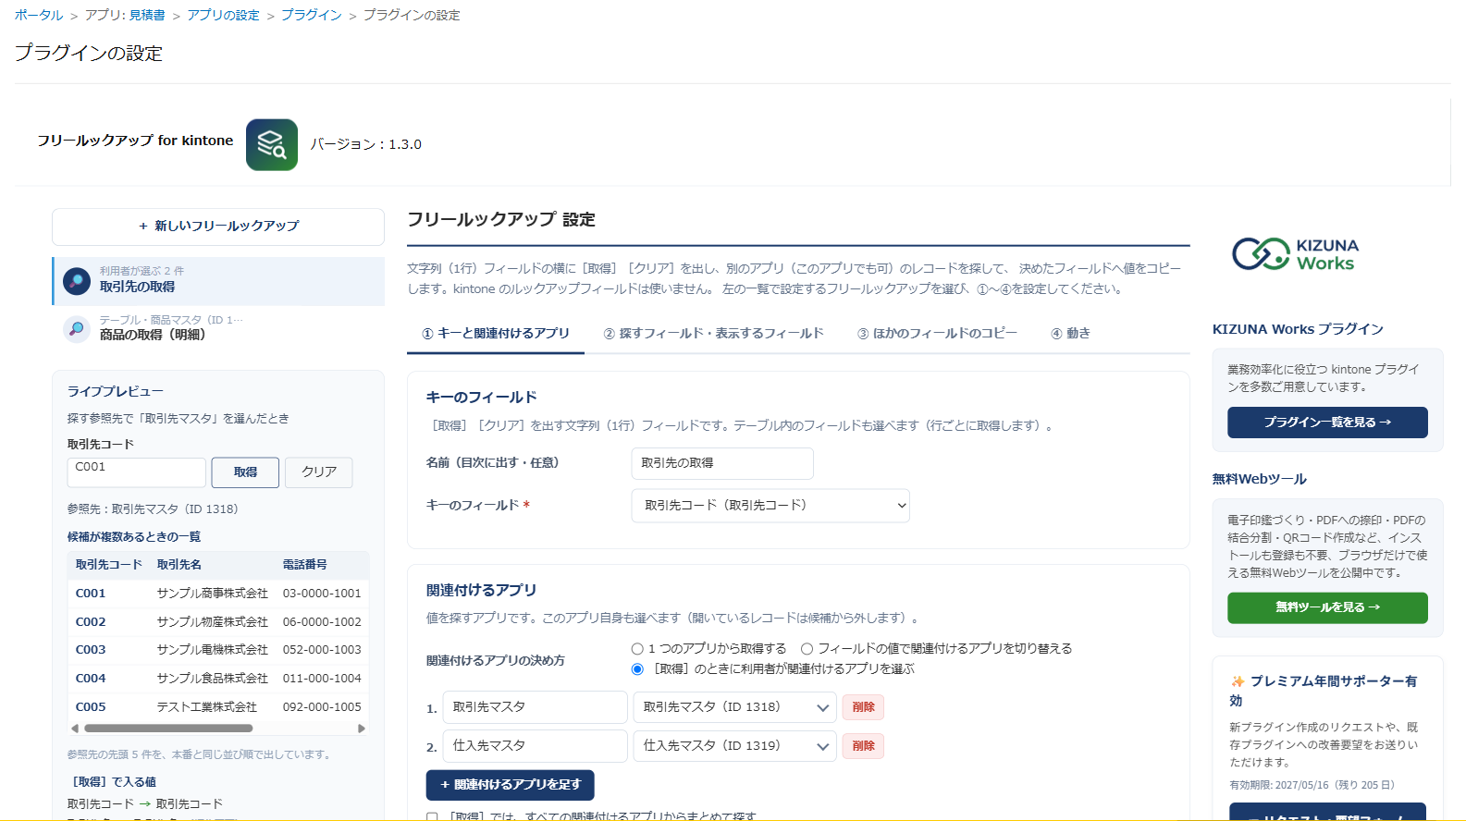1466x821 pixels.
Task: Click the 取引先コード input containing C001
Action: (136, 472)
